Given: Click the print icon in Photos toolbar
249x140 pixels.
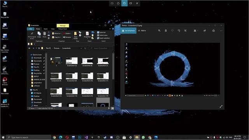Looking at the screenshot, I should coord(214,31).
